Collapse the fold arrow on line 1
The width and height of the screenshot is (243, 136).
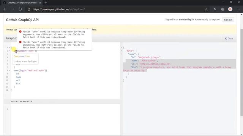click(9, 48)
